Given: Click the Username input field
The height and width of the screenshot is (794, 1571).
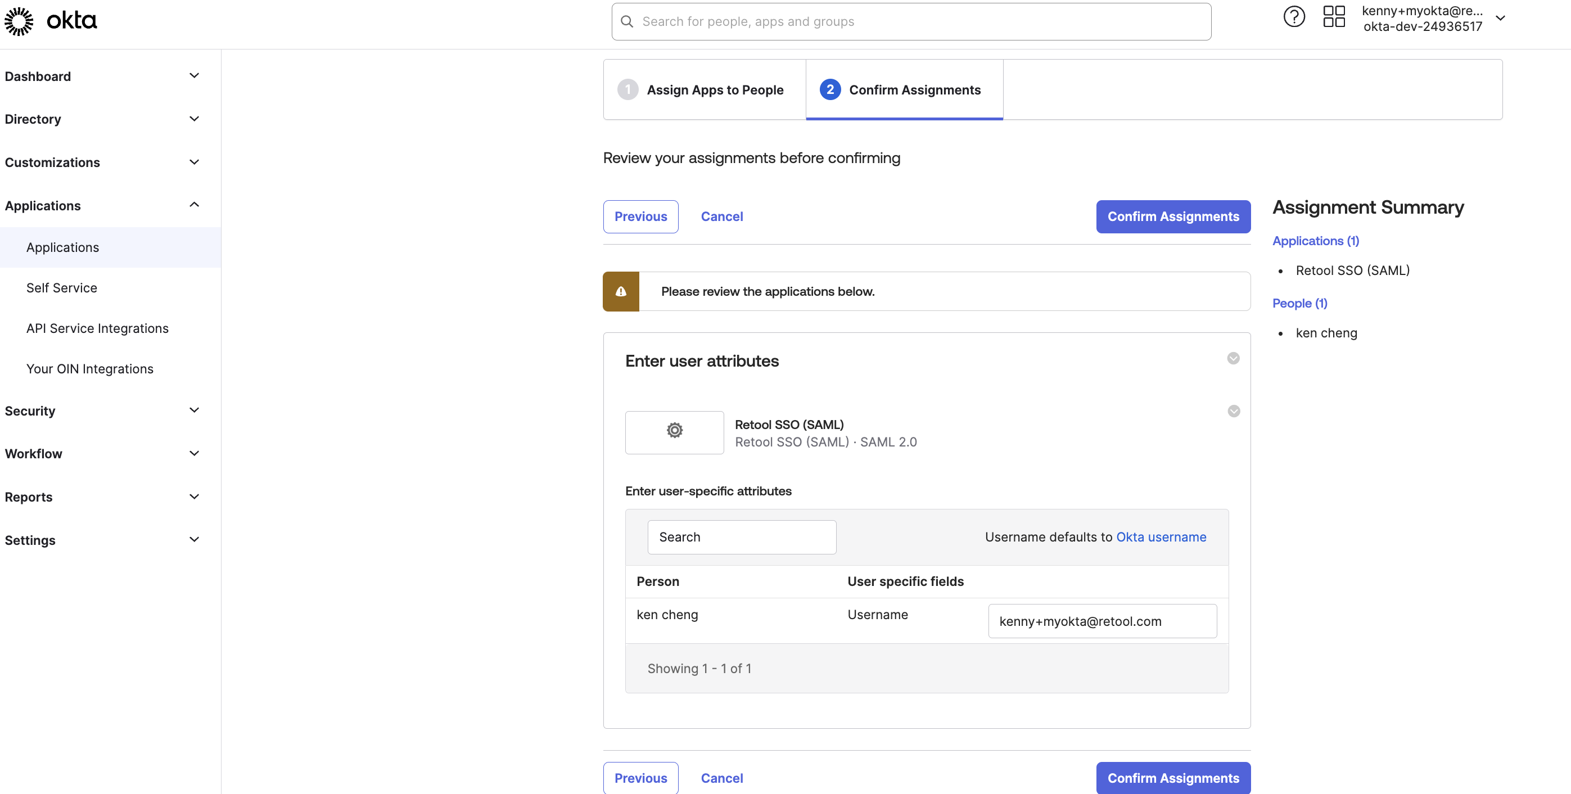Looking at the screenshot, I should pyautogui.click(x=1101, y=621).
